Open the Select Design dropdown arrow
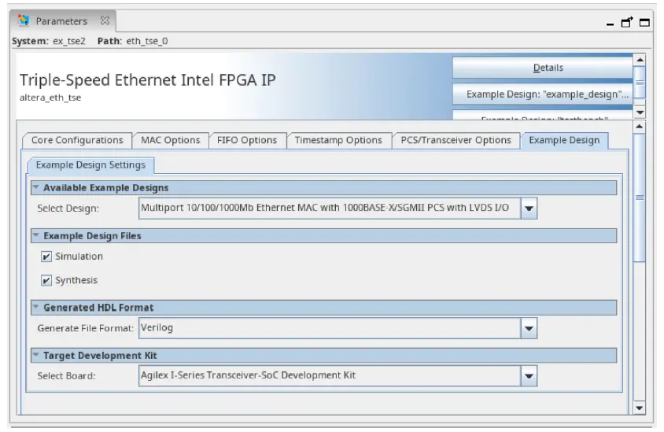 click(529, 209)
